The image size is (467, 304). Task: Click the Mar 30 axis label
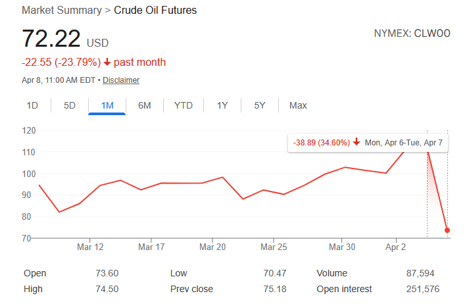tap(341, 247)
